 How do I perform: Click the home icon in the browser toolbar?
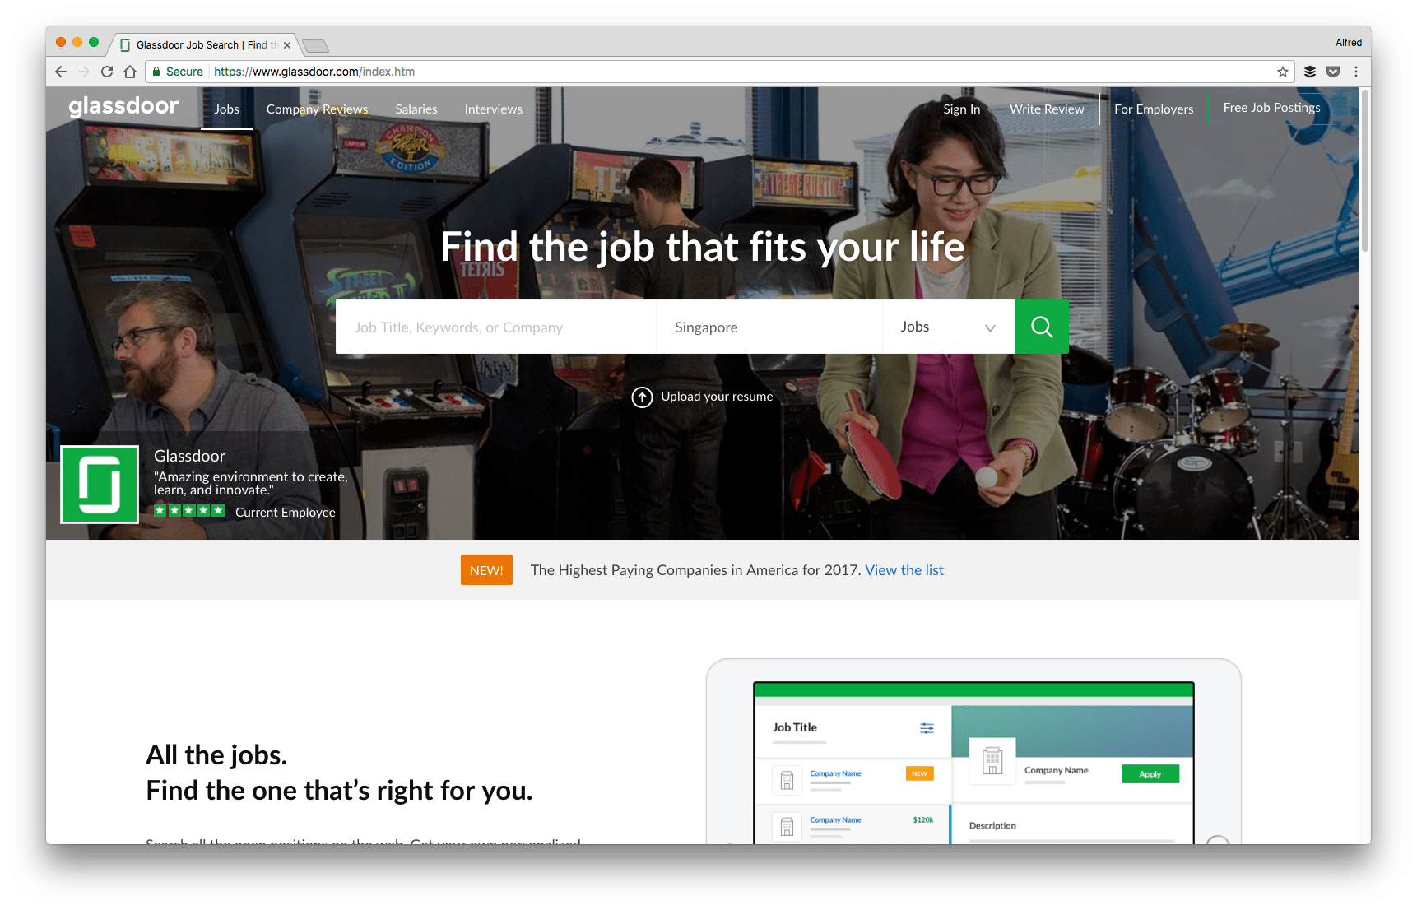[130, 72]
